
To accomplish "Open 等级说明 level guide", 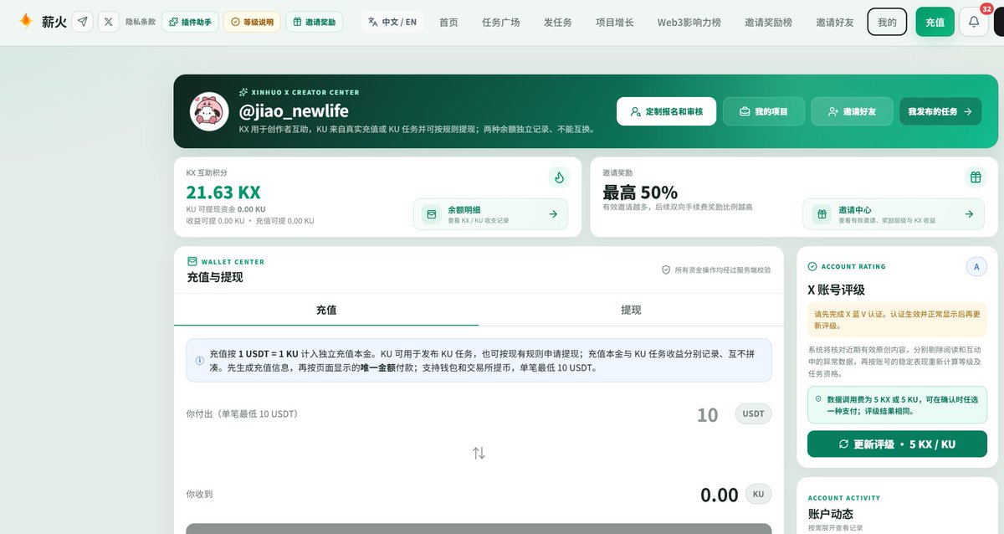I will (x=252, y=22).
